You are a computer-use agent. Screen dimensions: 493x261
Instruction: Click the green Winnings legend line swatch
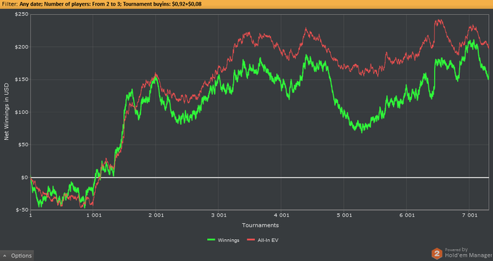211,241
